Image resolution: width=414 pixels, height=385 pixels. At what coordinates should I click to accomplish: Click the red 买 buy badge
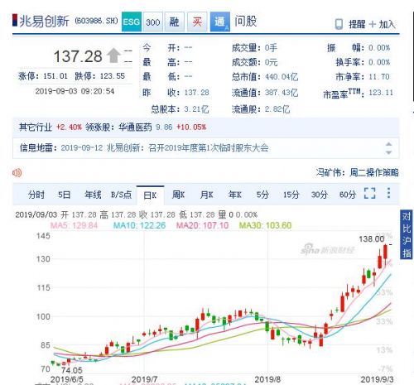197,22
